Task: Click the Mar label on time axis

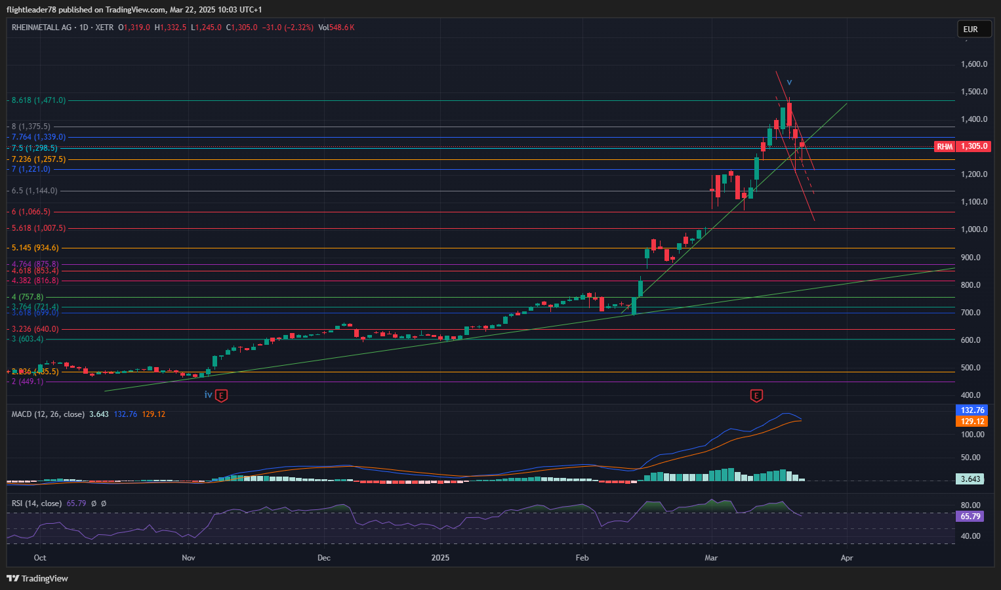Action: (x=711, y=558)
